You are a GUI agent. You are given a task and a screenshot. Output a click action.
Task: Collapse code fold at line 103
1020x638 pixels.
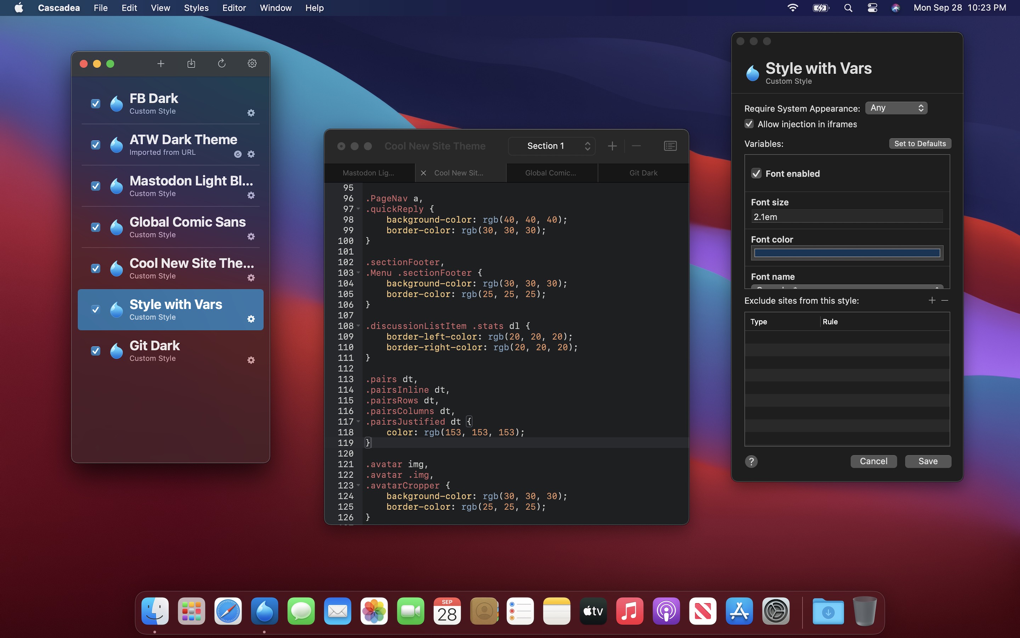click(x=358, y=273)
